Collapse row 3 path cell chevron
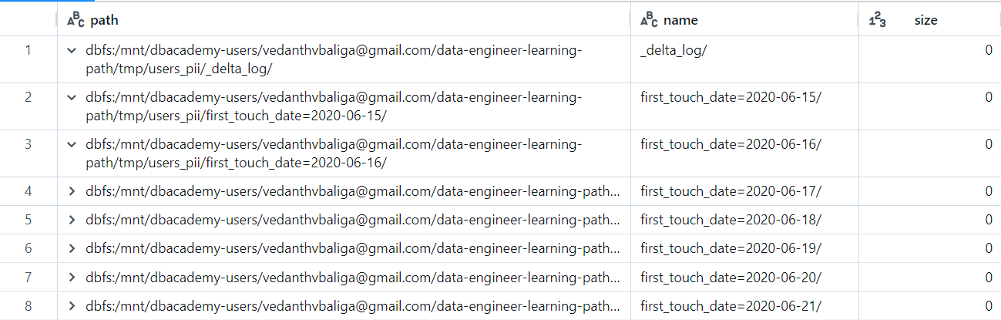This screenshot has height=320, width=1001. point(72,145)
